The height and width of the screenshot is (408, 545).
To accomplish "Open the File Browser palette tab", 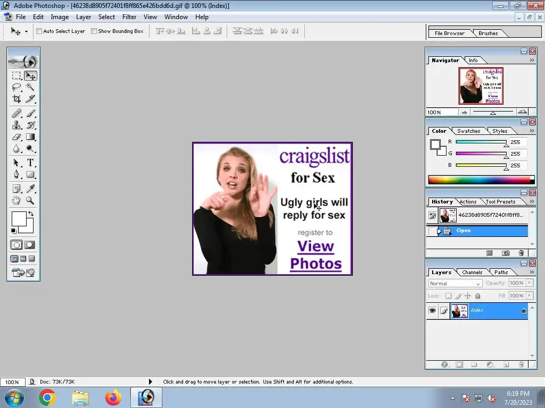I will click(449, 33).
